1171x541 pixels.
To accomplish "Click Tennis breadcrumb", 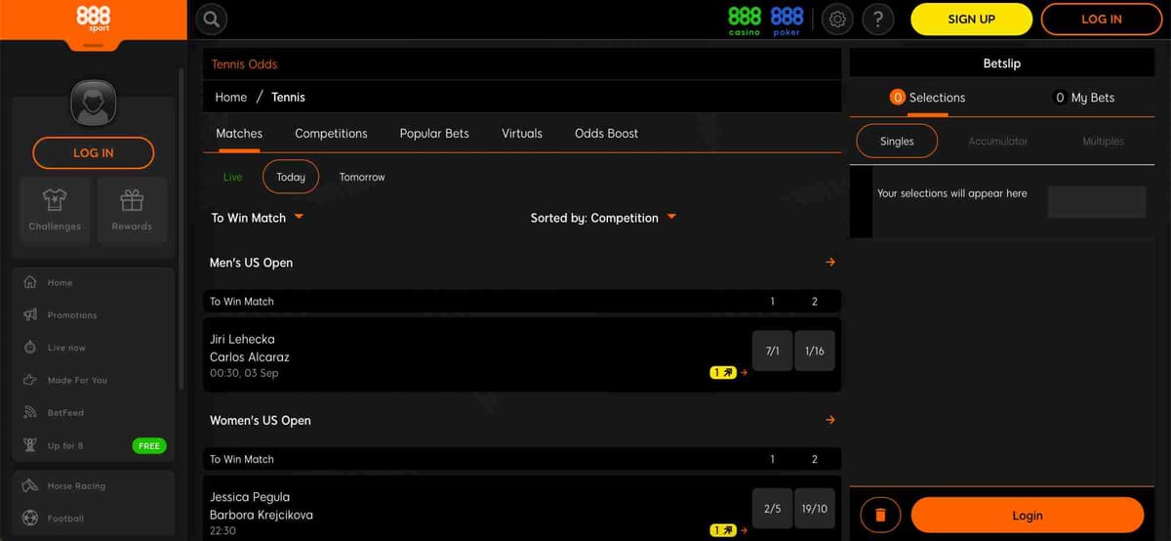I will point(288,97).
